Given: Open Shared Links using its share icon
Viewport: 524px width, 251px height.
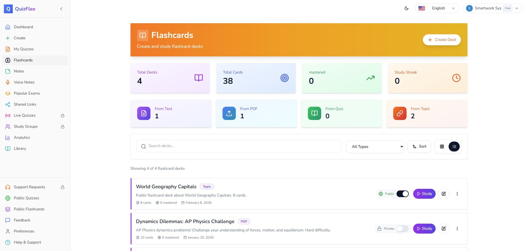Looking at the screenshot, I should [7, 104].
